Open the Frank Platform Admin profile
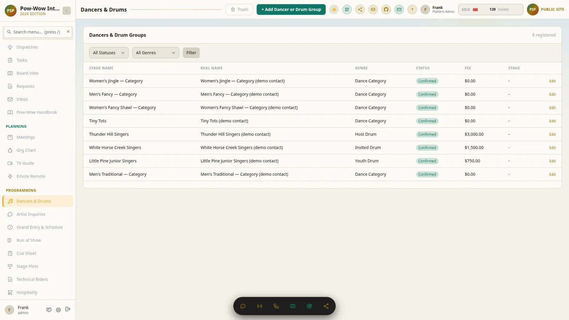569x320 pixels. click(x=437, y=10)
